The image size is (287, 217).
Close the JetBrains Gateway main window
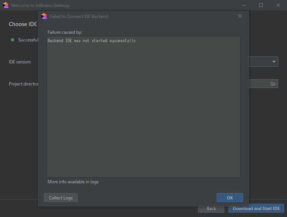(x=278, y=5)
